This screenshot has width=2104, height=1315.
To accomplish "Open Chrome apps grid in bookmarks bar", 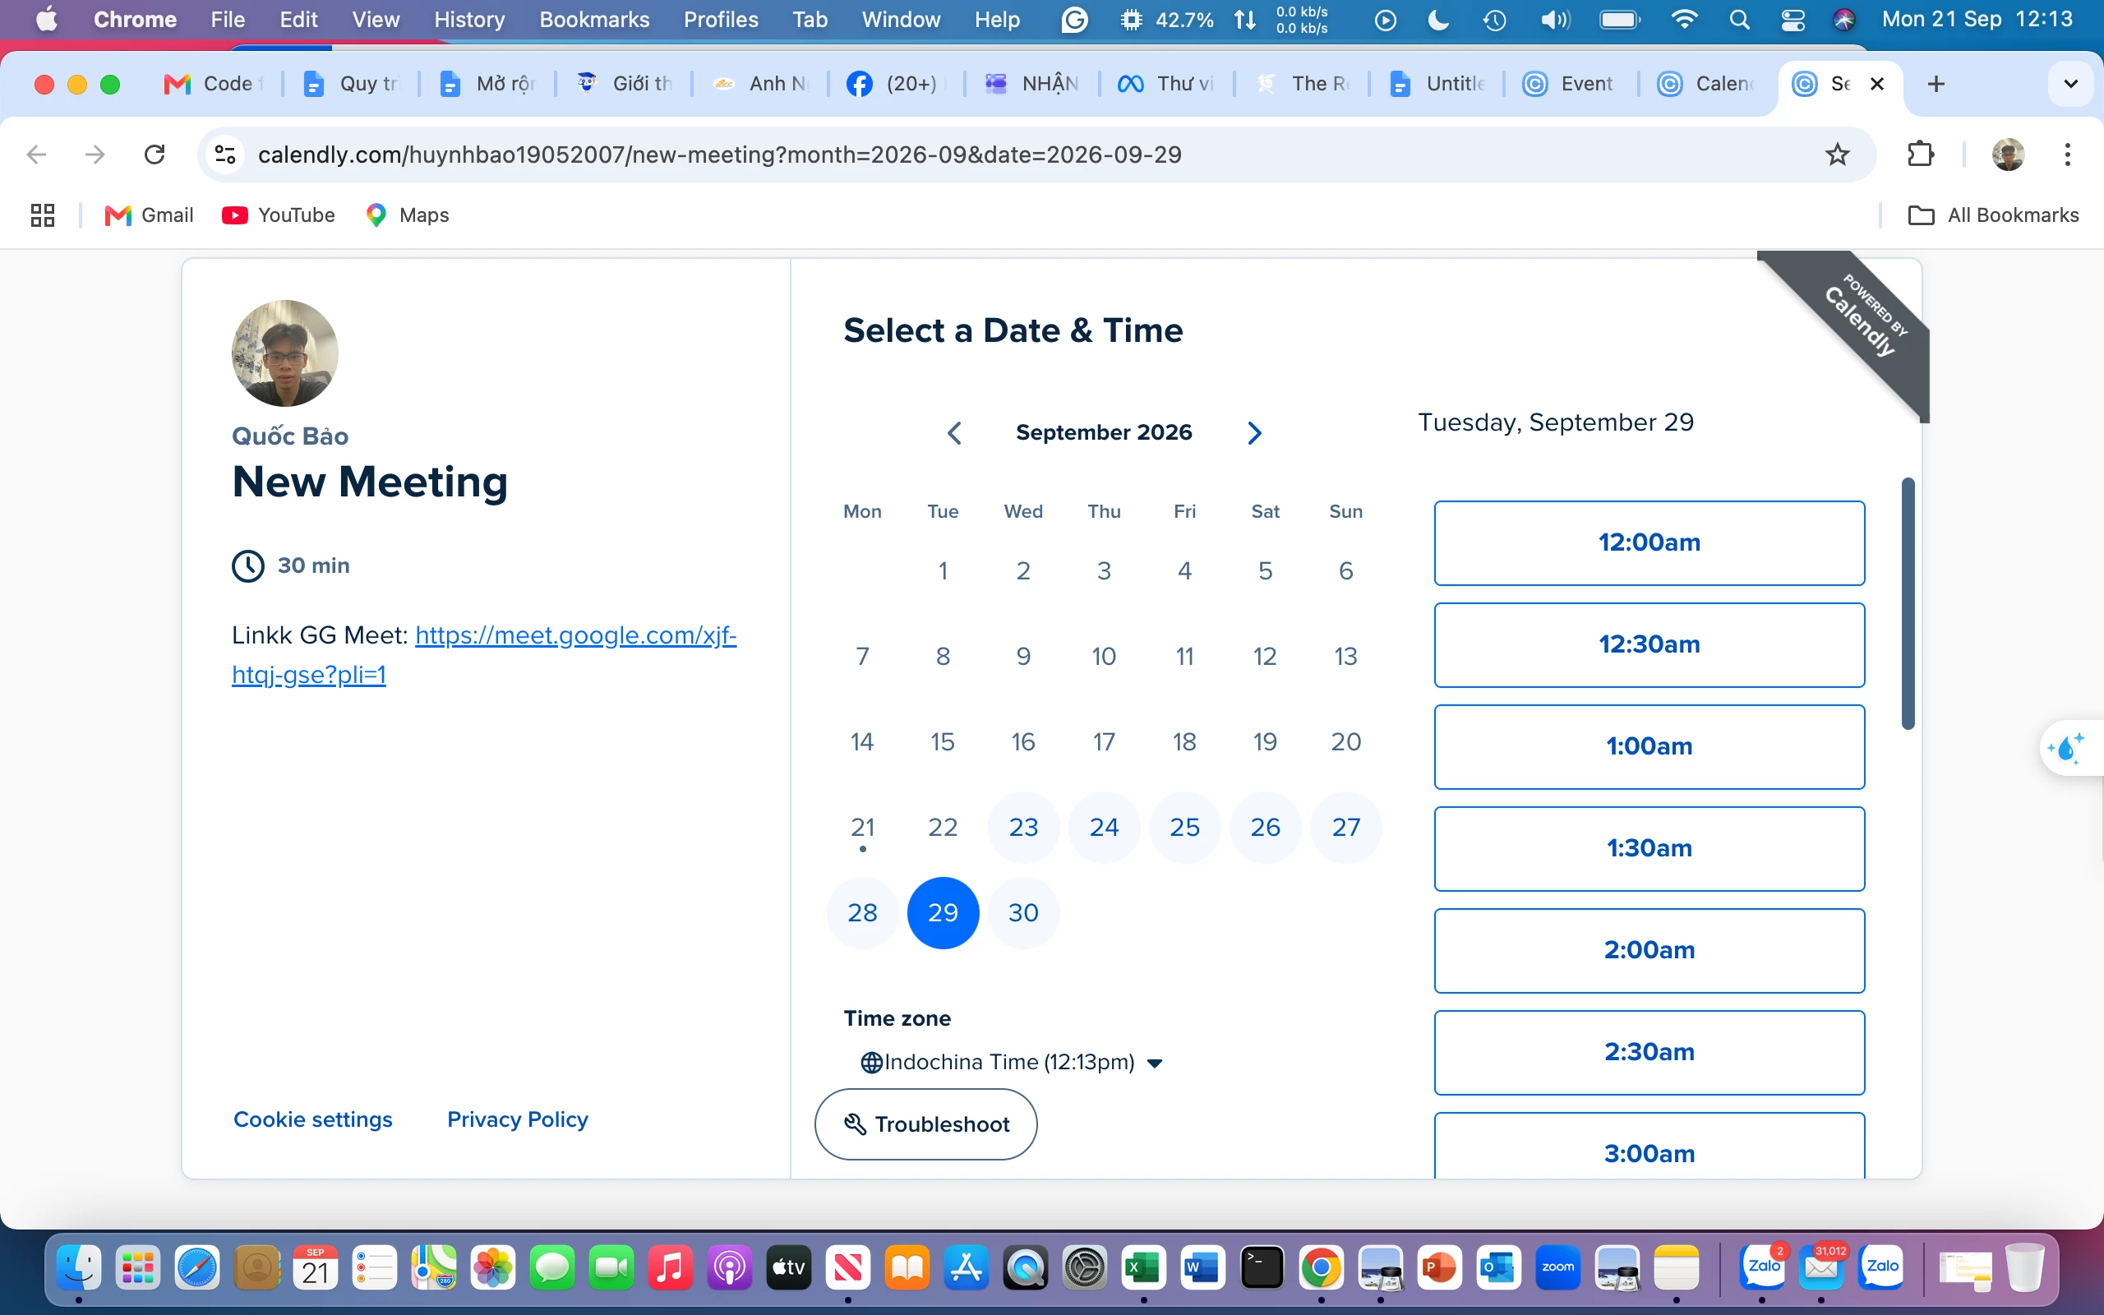I will 43,215.
